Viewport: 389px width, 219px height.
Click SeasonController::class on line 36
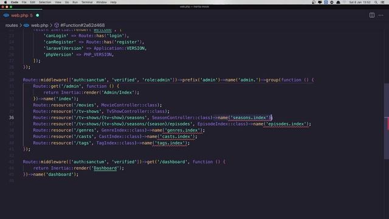181,117
